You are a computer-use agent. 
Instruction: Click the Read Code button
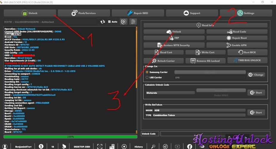[237, 32]
